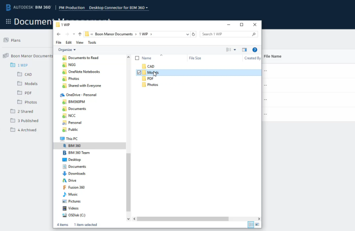Open the BIM 360 module switcher grid
The width and height of the screenshot is (355, 231).
[8, 22]
